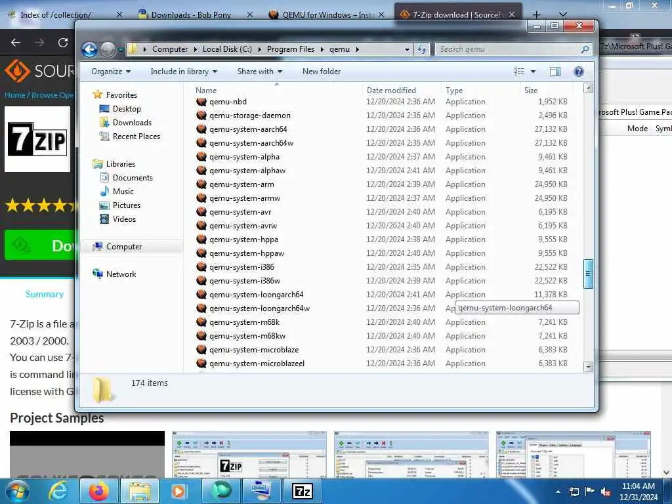
Task: Click the search magnifier in Search qemu box
Action: (585, 50)
